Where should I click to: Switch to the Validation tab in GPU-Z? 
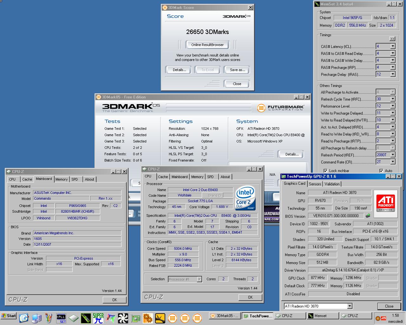[x=332, y=184]
